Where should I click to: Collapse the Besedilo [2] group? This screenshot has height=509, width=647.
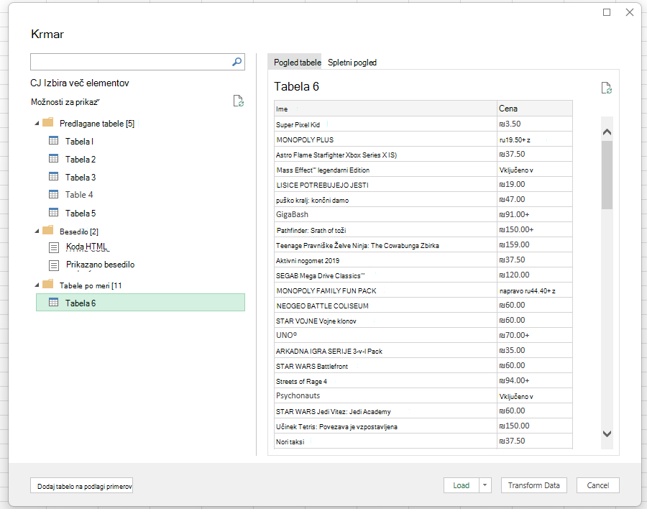click(37, 231)
